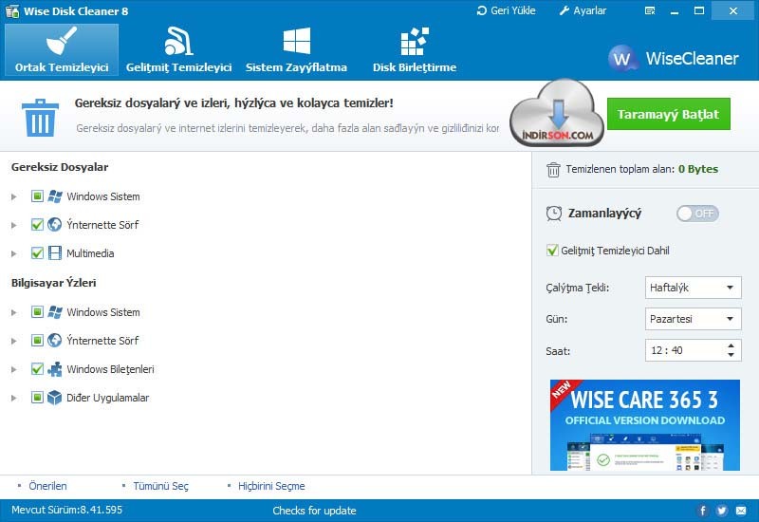Viewport: 759px width, 522px height.
Task: Click the Zamanlayýcý alarm clock icon
Action: point(554,213)
